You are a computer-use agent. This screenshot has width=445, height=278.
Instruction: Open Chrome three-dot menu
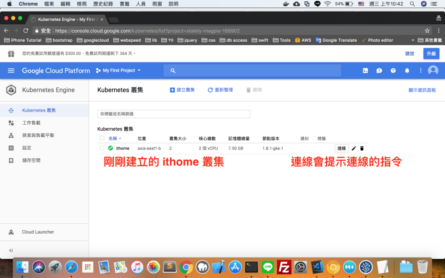[438, 31]
